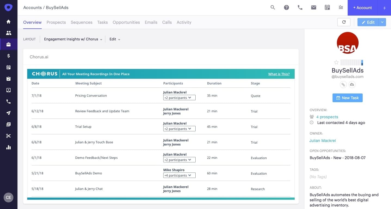
Task: Open the reports bar chart sidebar icon
Action: (x=8, y=147)
